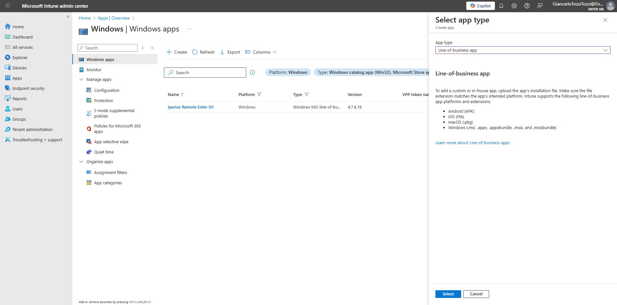Viewport: 617px width, 305px height.
Task: Open the App type dropdown
Action: (x=523, y=50)
